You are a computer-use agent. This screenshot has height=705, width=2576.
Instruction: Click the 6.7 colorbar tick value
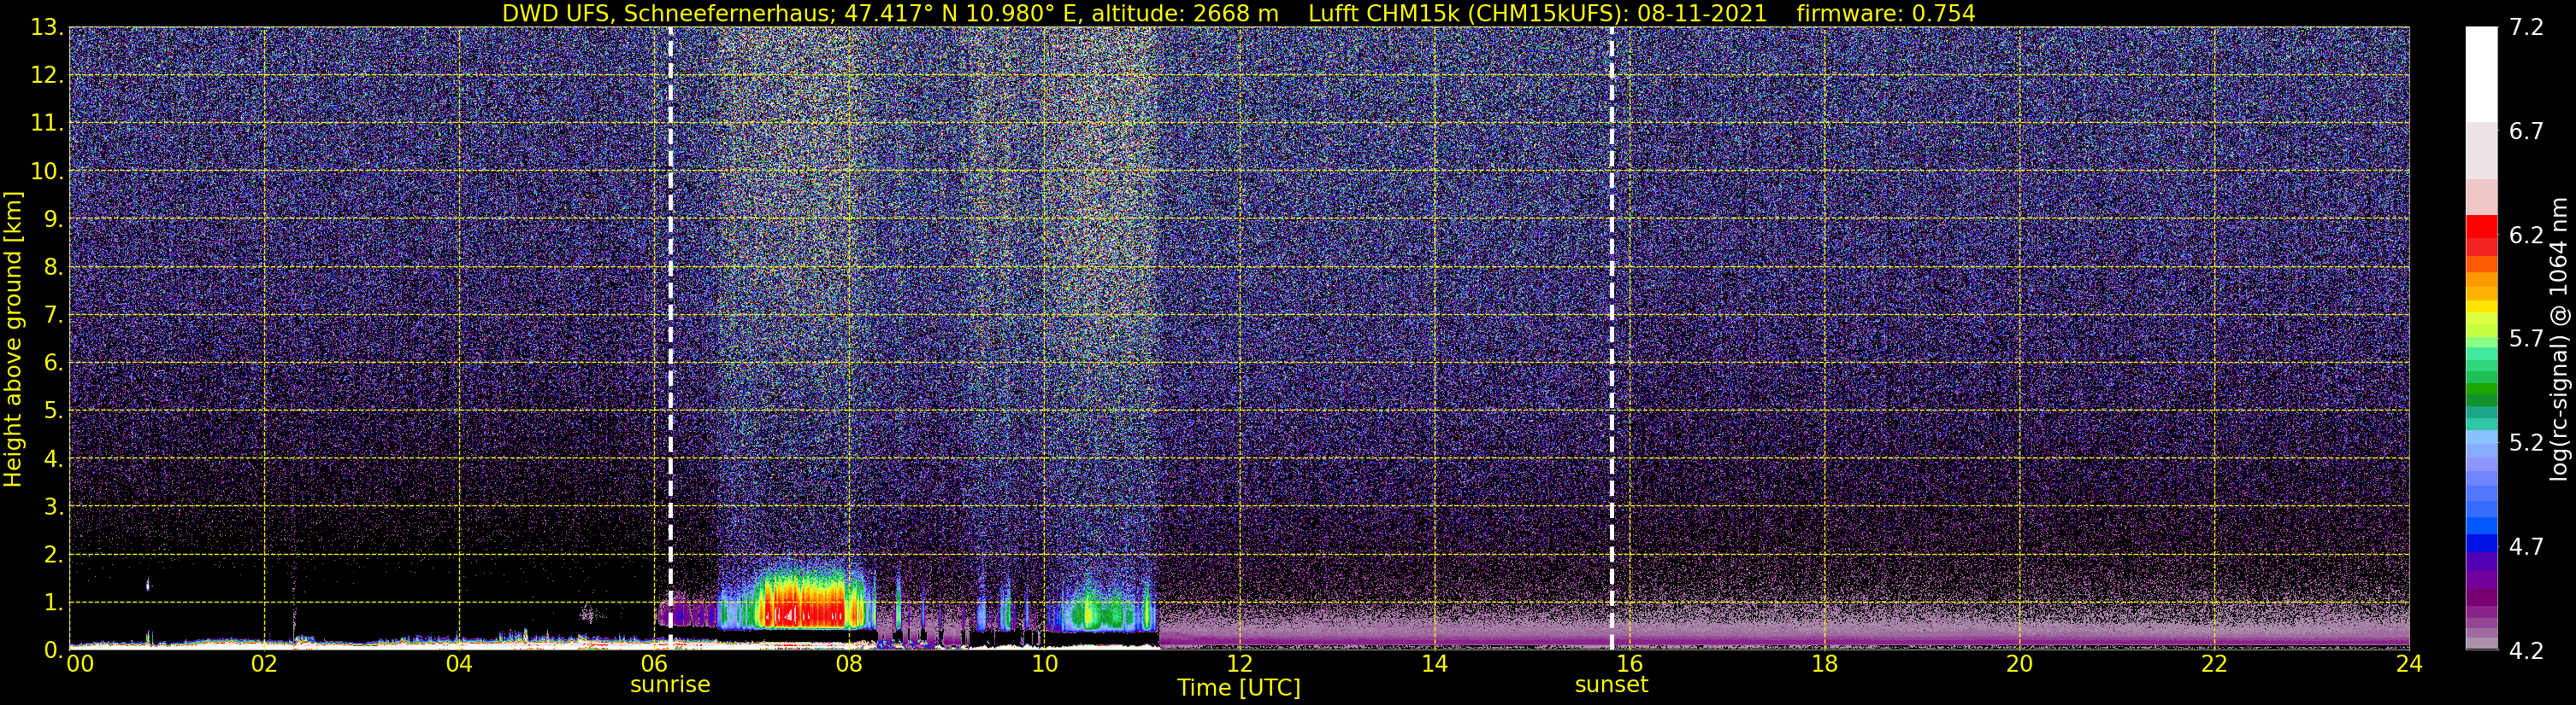point(2526,131)
